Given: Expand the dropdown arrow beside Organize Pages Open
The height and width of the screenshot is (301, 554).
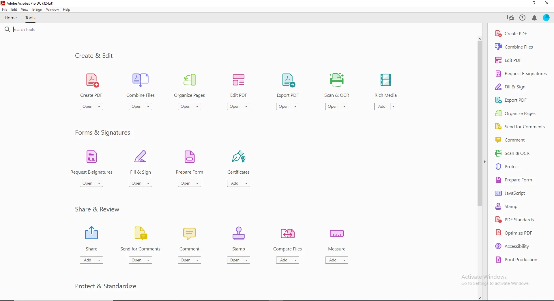Looking at the screenshot, I should (197, 107).
